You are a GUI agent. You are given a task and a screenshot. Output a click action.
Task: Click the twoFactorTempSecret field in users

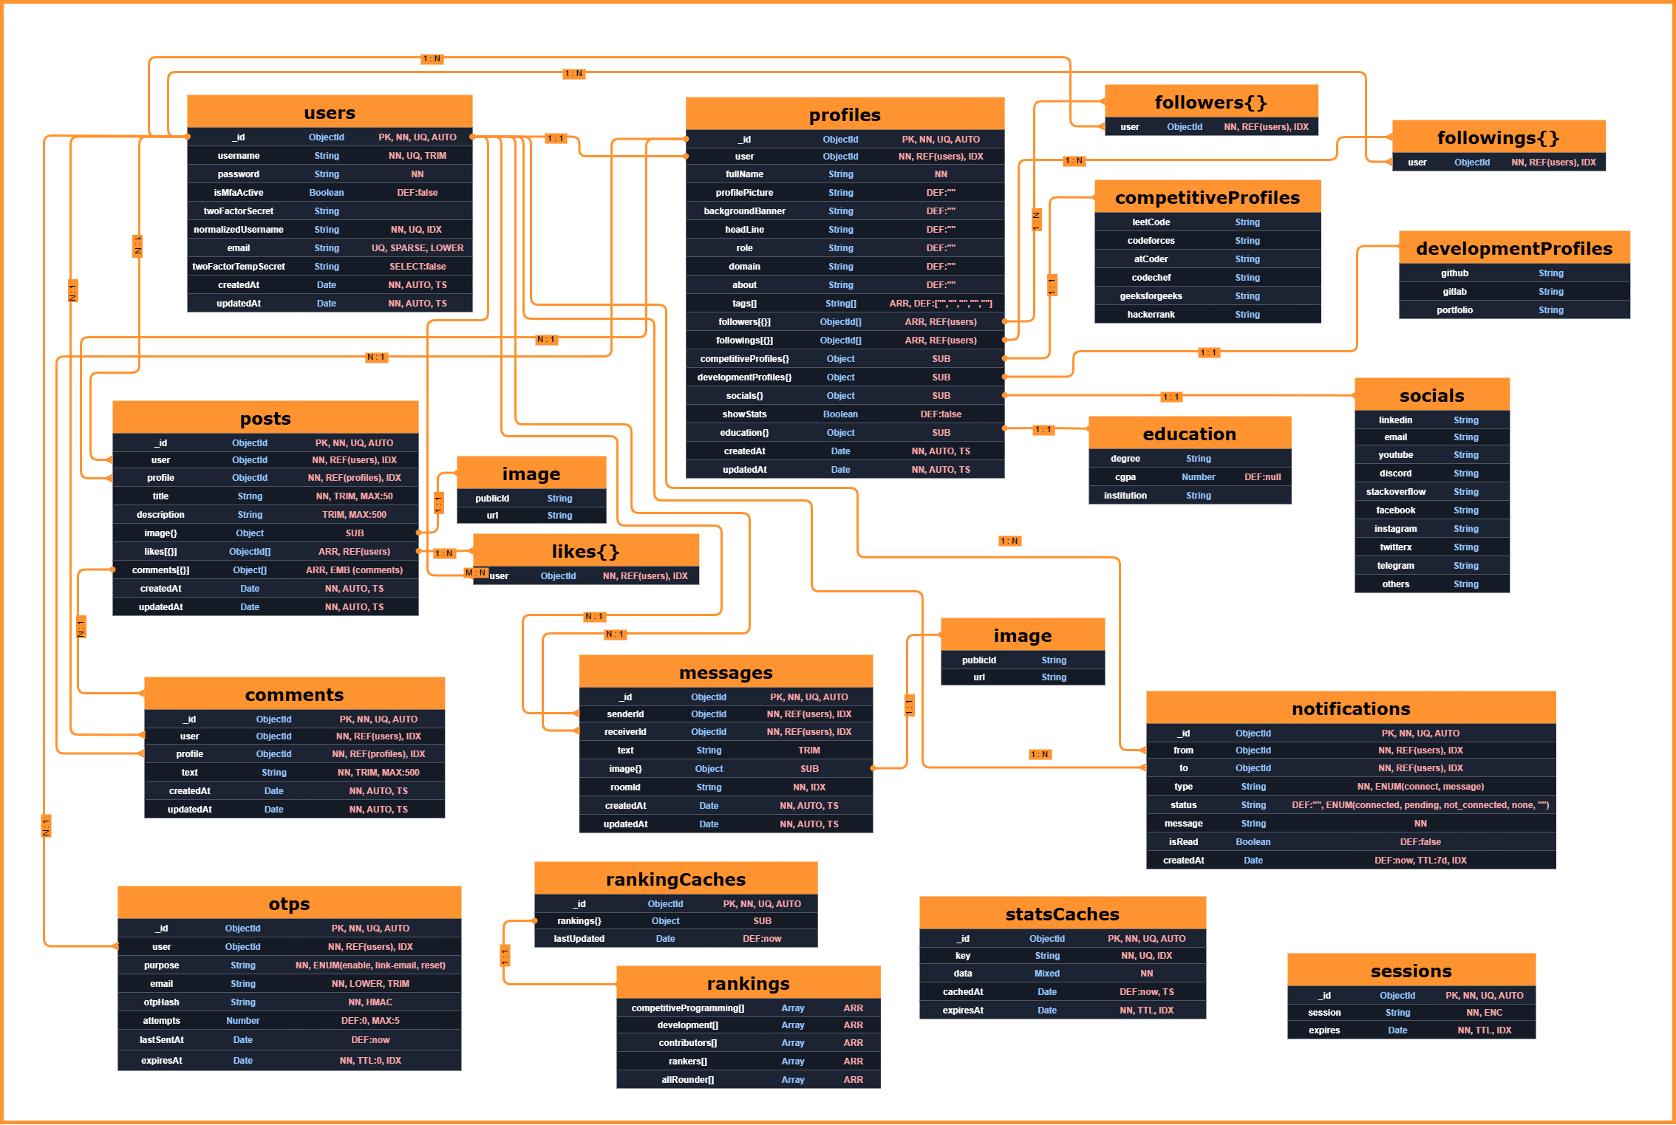click(x=330, y=266)
